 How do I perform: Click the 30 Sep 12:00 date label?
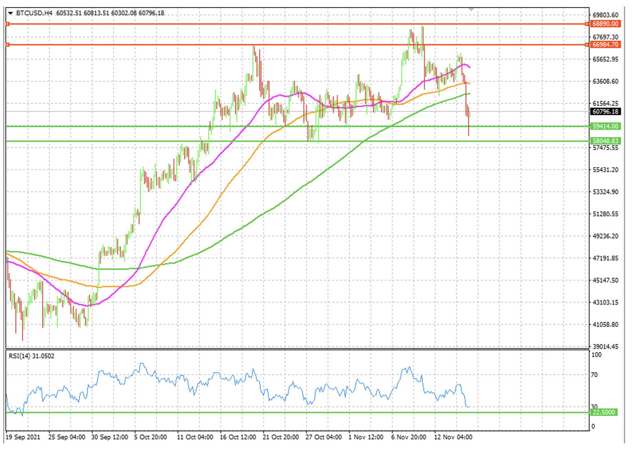coord(110,437)
